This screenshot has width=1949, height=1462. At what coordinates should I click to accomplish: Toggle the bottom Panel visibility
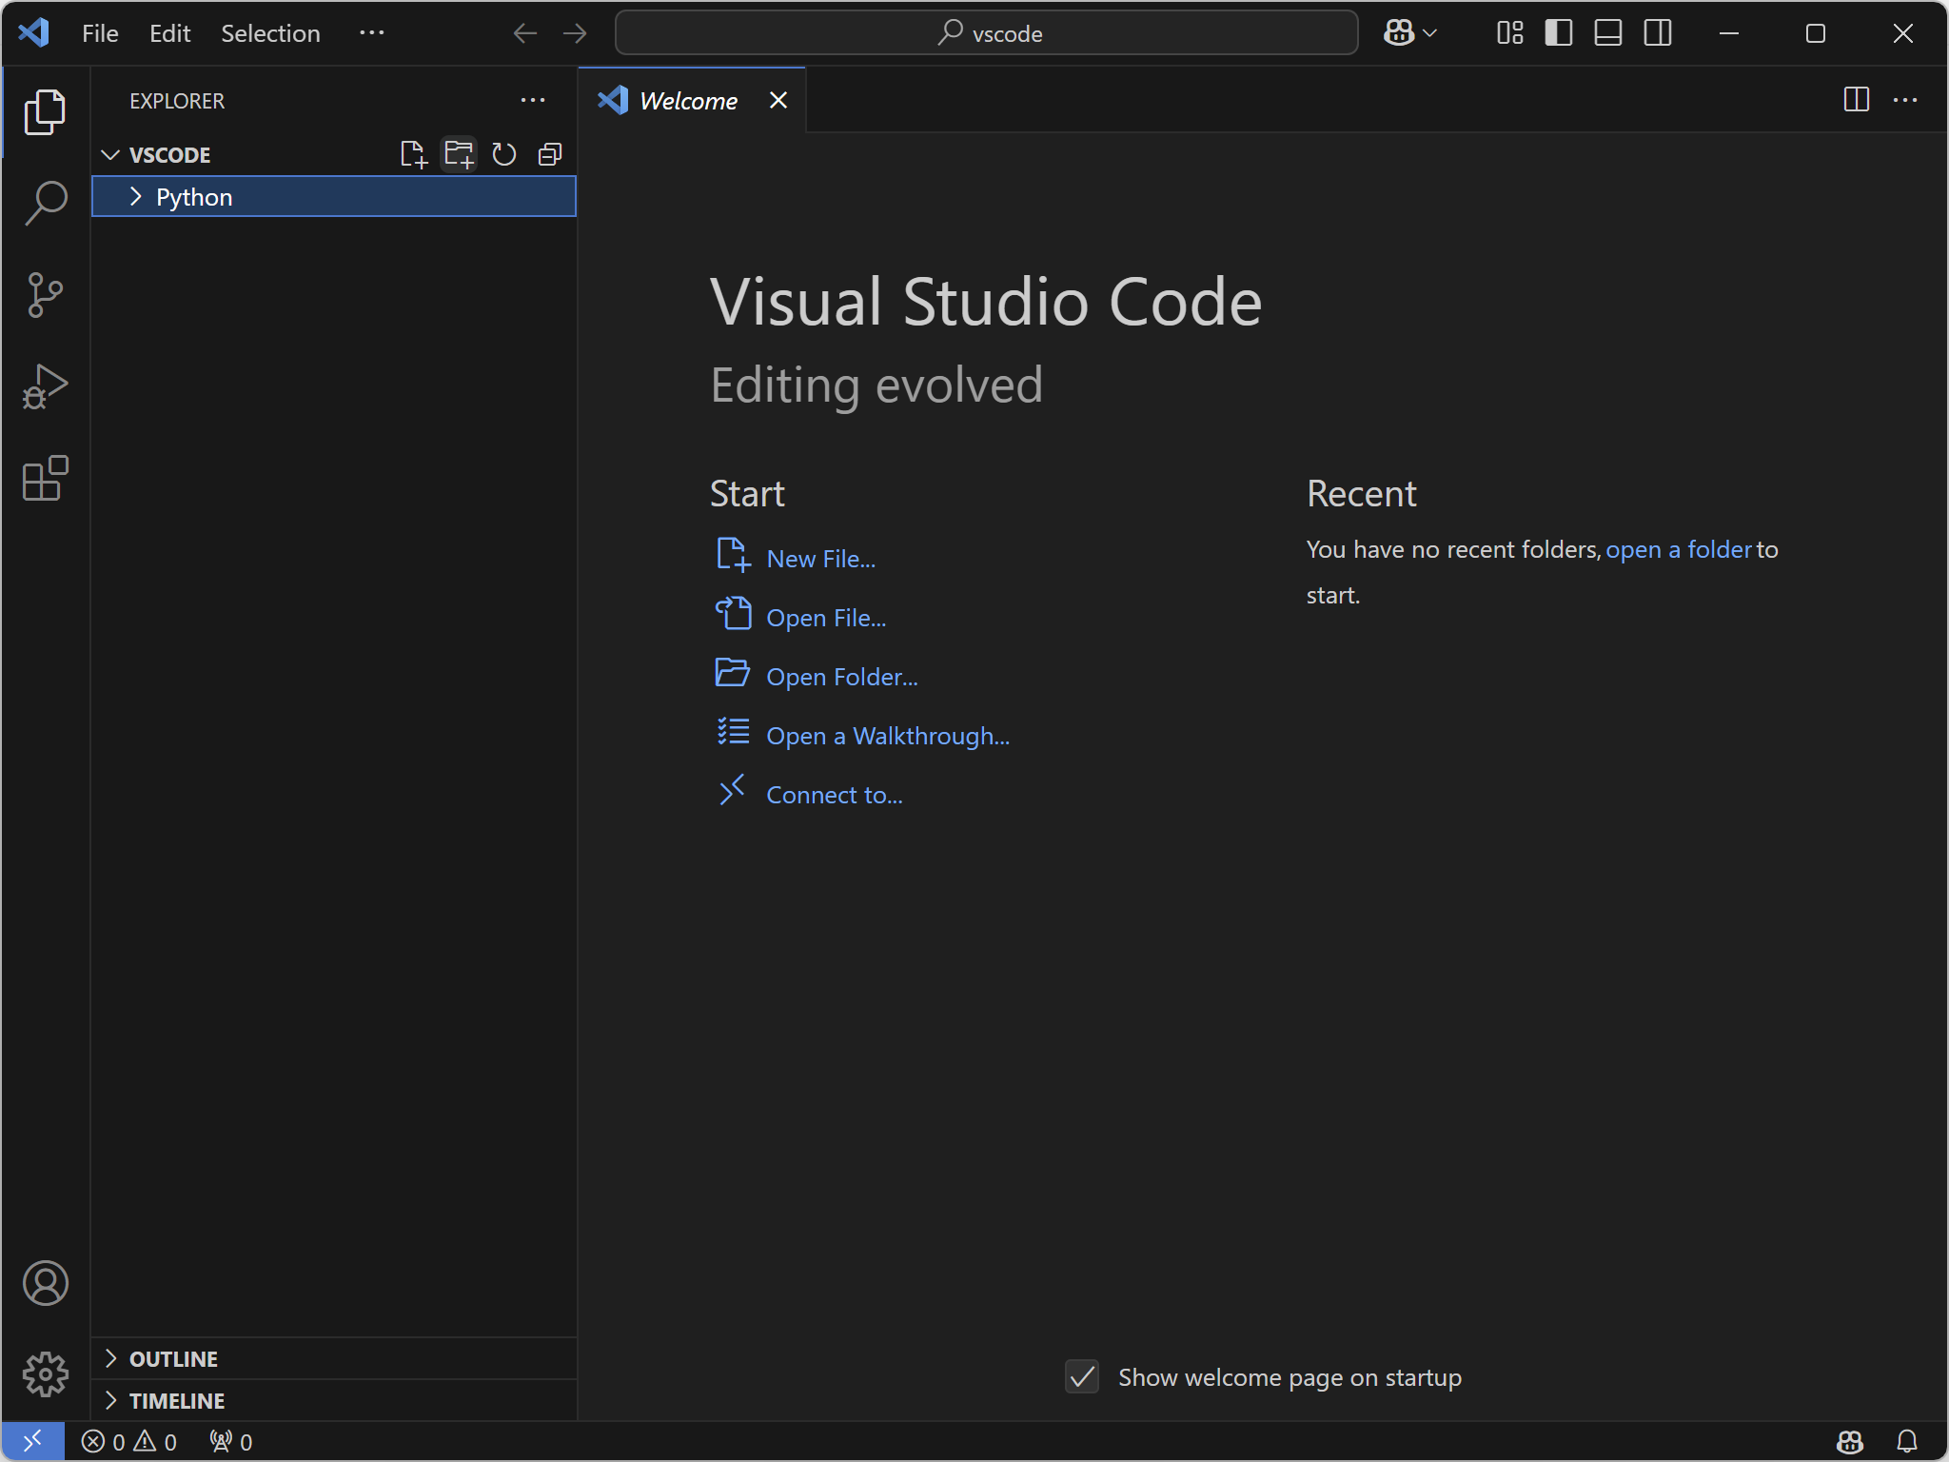[x=1608, y=33]
